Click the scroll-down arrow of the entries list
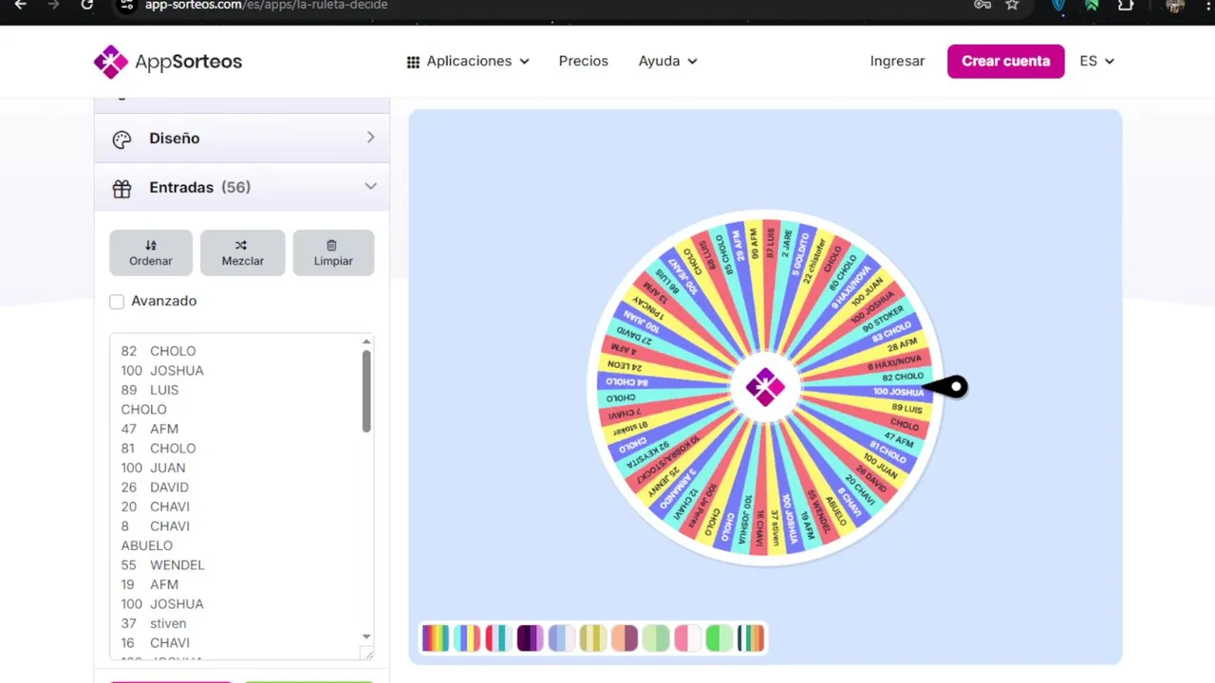Screen dimensions: 1215x683 (366, 637)
